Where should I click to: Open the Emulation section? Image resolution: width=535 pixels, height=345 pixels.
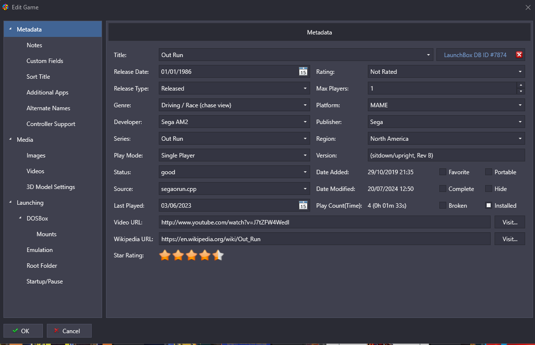39,250
